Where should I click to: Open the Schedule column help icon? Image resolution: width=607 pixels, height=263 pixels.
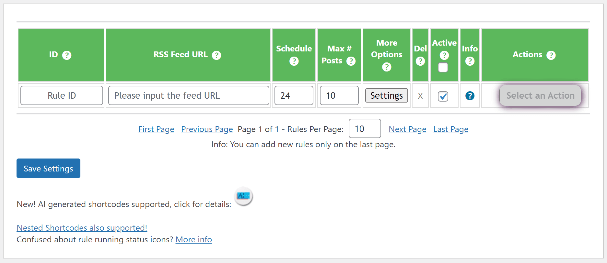[294, 61]
